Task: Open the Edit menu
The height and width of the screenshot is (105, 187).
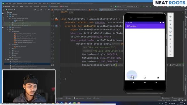Action: [x=10, y=3]
